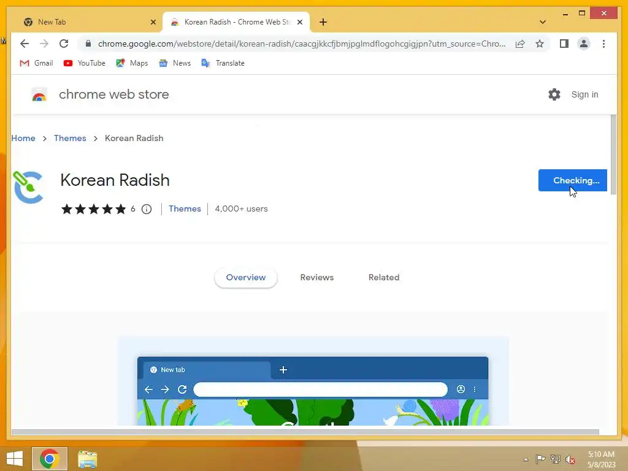Click the network tray icon
This screenshot has width=628, height=471.
point(556,459)
